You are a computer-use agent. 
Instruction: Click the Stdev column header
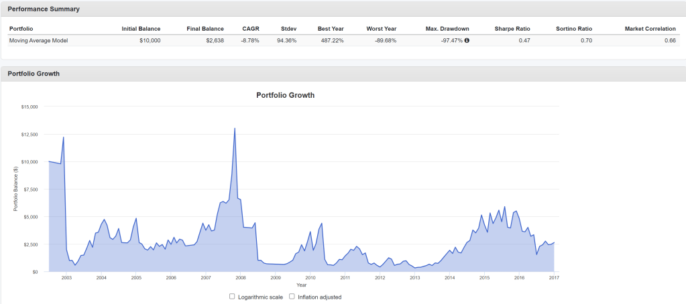click(289, 29)
